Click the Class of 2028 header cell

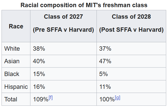(x=131, y=26)
